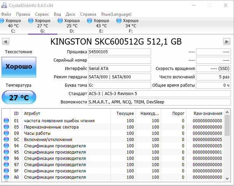234x186 pixels.
Task: Close the CrystalDiskInfo window
Action: pos(226,5)
